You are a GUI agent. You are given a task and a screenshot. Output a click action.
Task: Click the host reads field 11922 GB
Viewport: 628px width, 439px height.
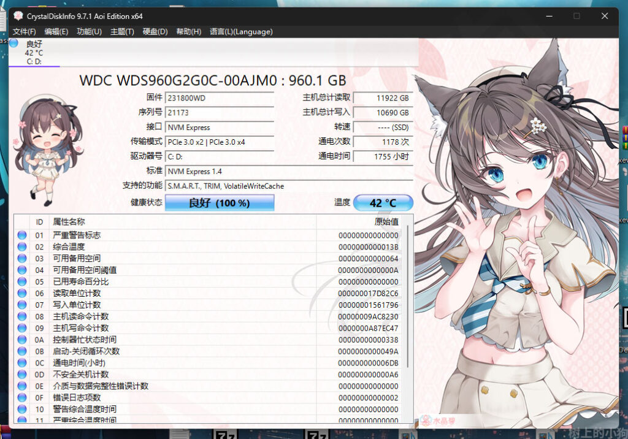pyautogui.click(x=383, y=98)
